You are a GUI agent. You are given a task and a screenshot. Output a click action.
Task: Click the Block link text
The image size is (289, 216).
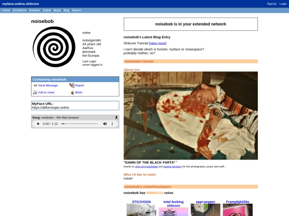(x=79, y=92)
